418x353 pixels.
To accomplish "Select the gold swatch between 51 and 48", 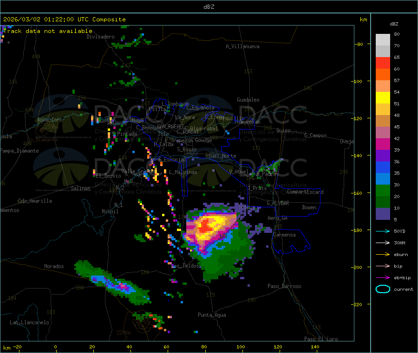I will [383, 109].
